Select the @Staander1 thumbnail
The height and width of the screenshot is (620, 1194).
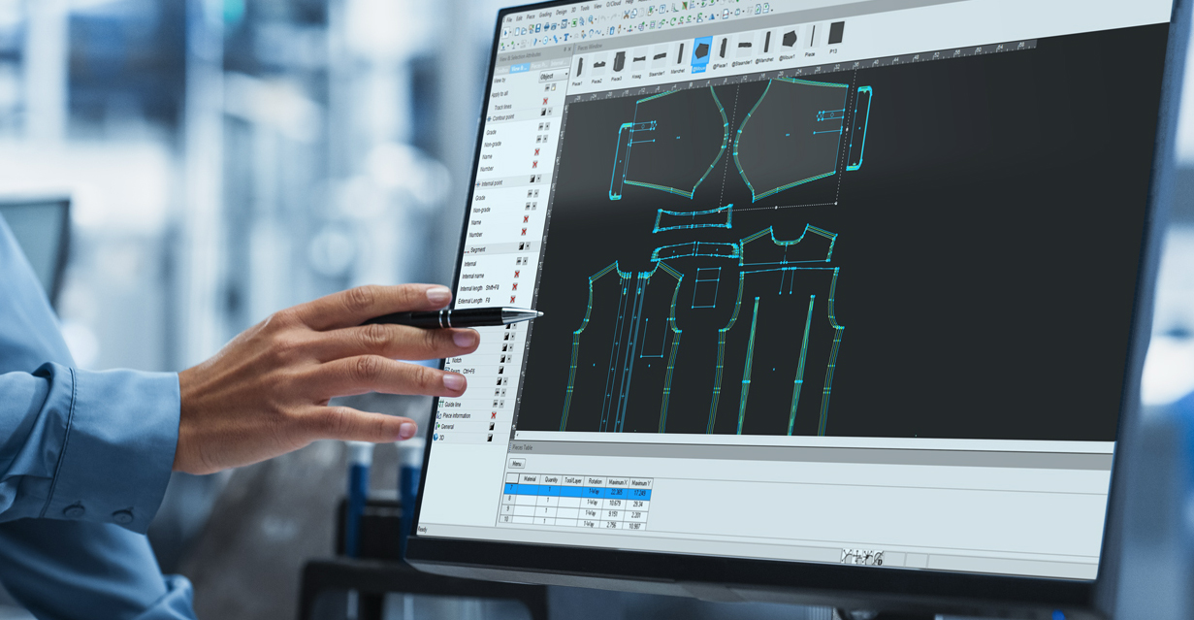tap(745, 47)
